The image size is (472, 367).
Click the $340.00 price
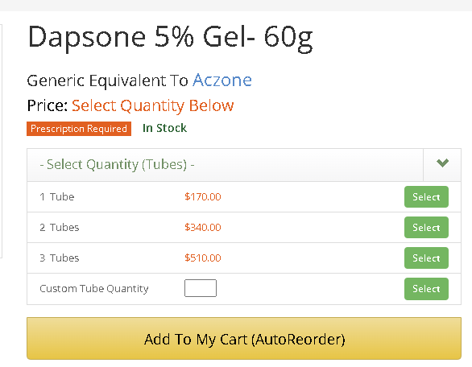[203, 228]
